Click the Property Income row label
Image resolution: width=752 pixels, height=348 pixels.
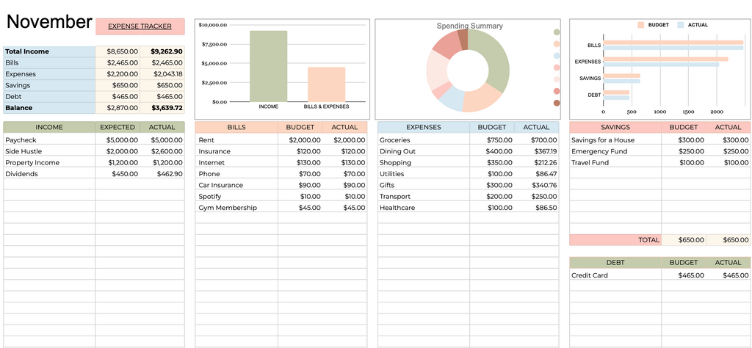pyautogui.click(x=32, y=162)
